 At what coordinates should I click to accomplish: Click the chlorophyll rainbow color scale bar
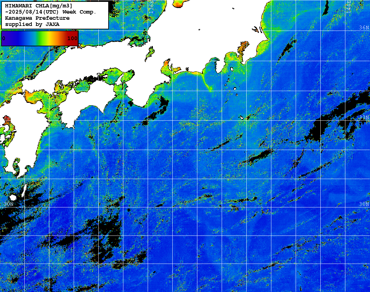pos(40,38)
